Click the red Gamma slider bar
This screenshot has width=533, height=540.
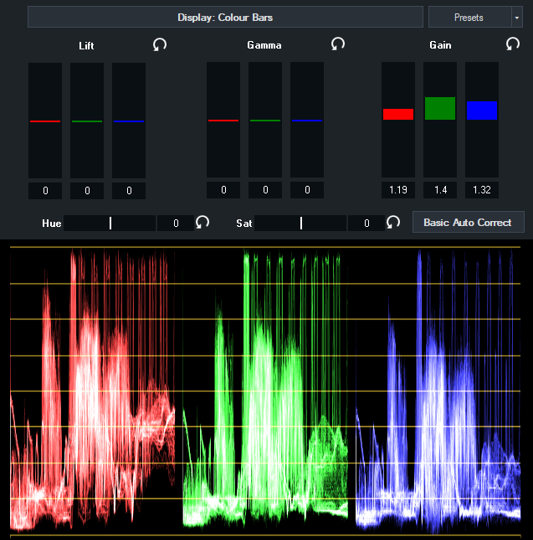point(223,121)
